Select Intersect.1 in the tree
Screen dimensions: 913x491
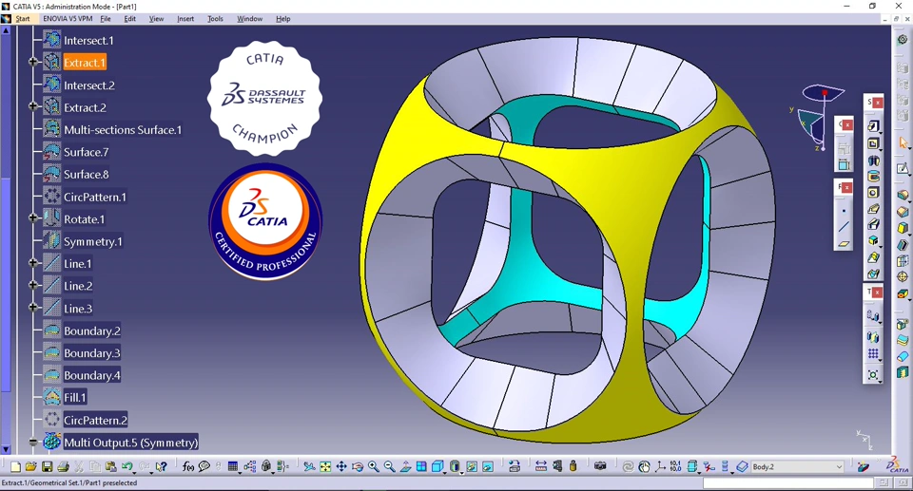88,40
